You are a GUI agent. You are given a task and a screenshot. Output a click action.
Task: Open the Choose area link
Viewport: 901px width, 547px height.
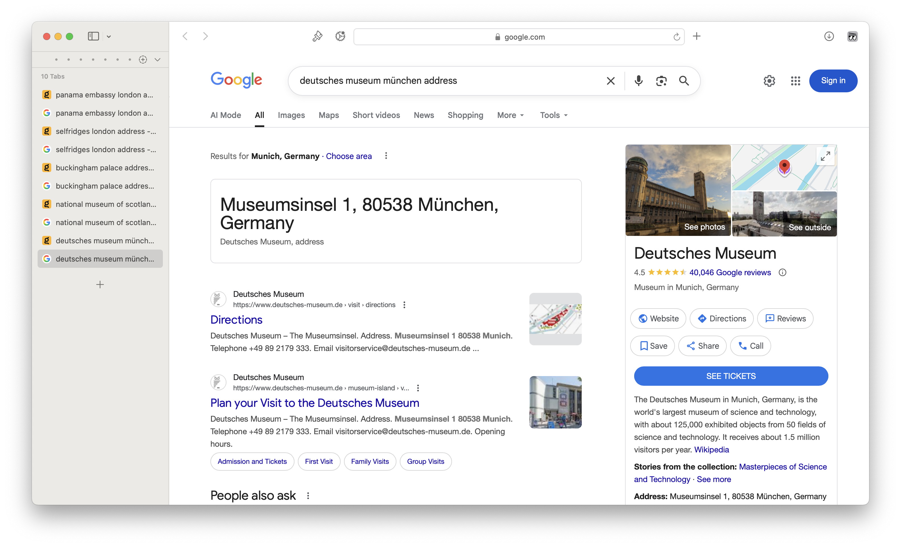pyautogui.click(x=349, y=156)
